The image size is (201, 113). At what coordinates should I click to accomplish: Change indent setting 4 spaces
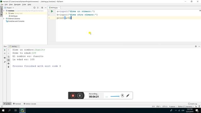[173, 106]
